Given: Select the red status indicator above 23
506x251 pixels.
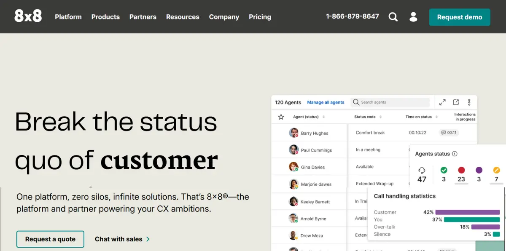Looking at the screenshot, I should 461,170.
